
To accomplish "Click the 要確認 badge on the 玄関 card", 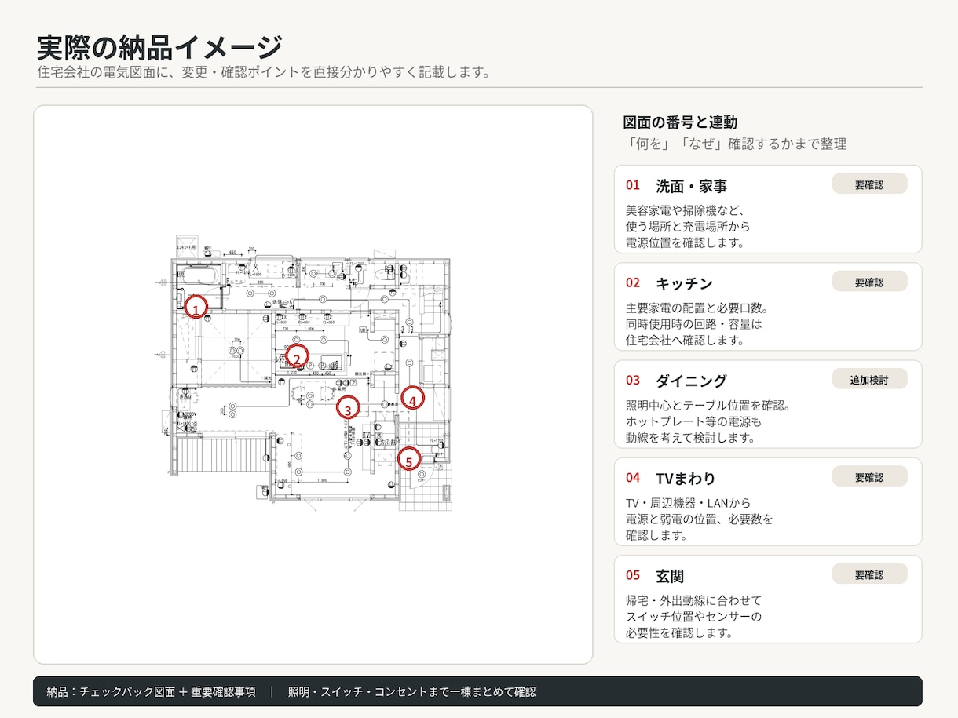I will click(x=869, y=574).
